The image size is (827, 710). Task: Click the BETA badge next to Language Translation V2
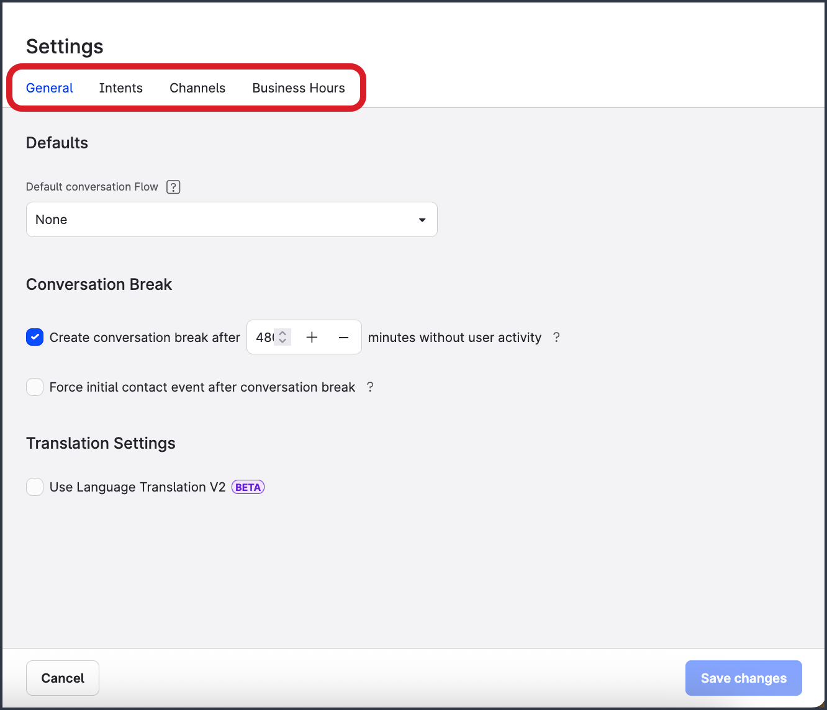[x=248, y=487]
